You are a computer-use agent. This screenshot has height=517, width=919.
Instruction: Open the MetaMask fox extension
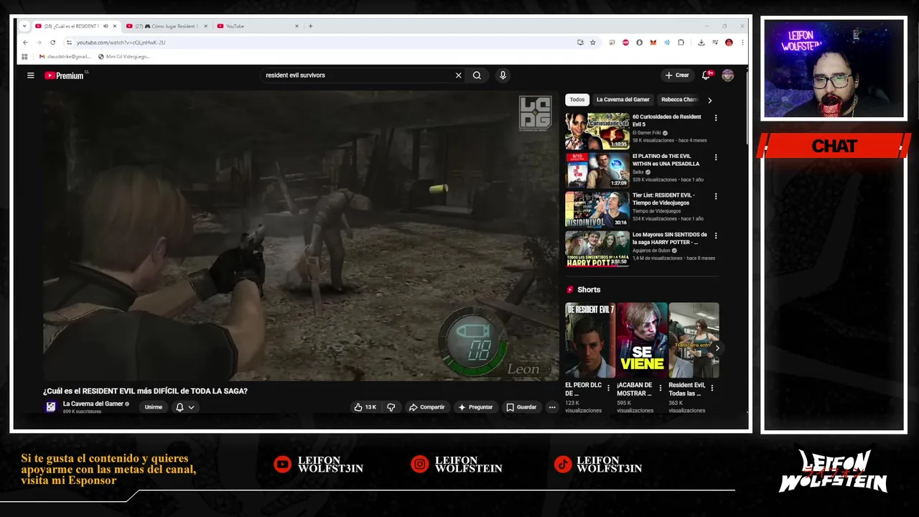click(x=653, y=42)
